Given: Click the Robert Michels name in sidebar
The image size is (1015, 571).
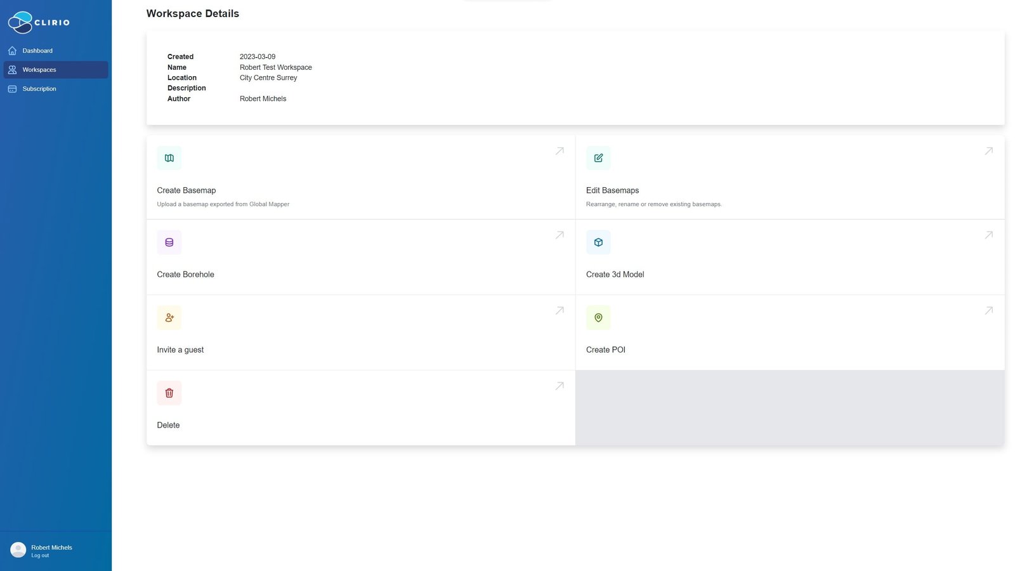Looking at the screenshot, I should (x=52, y=548).
